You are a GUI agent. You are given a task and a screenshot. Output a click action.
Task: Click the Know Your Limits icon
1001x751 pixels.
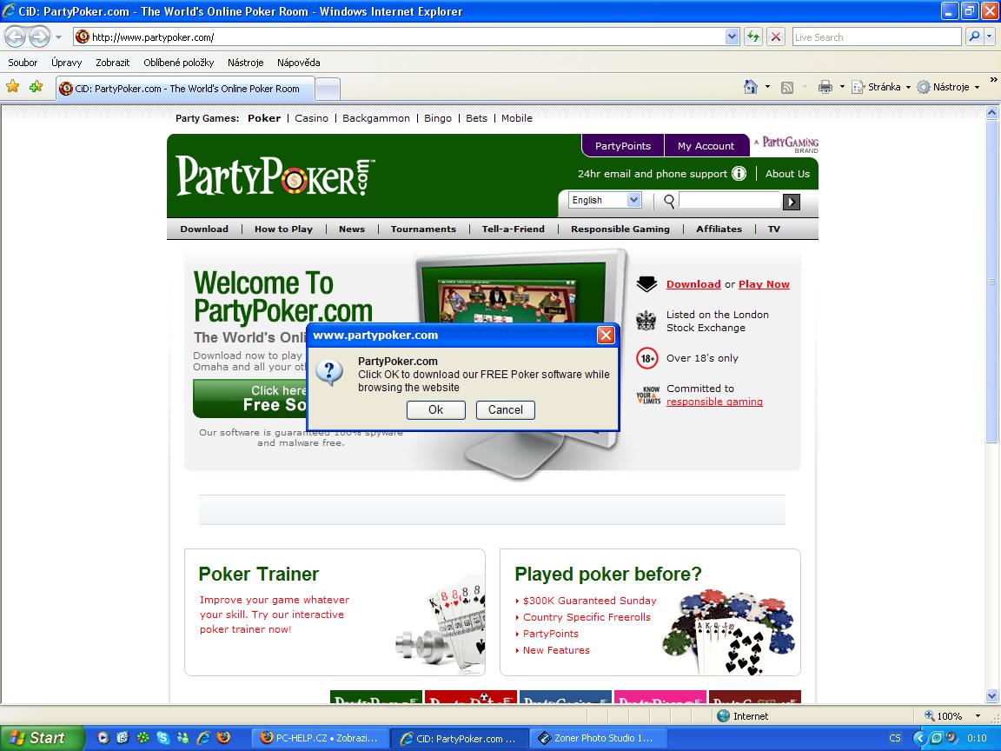(x=648, y=395)
